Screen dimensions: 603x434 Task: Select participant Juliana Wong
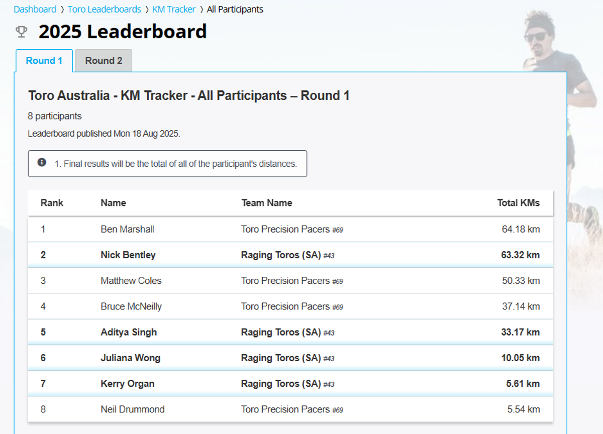(x=131, y=358)
